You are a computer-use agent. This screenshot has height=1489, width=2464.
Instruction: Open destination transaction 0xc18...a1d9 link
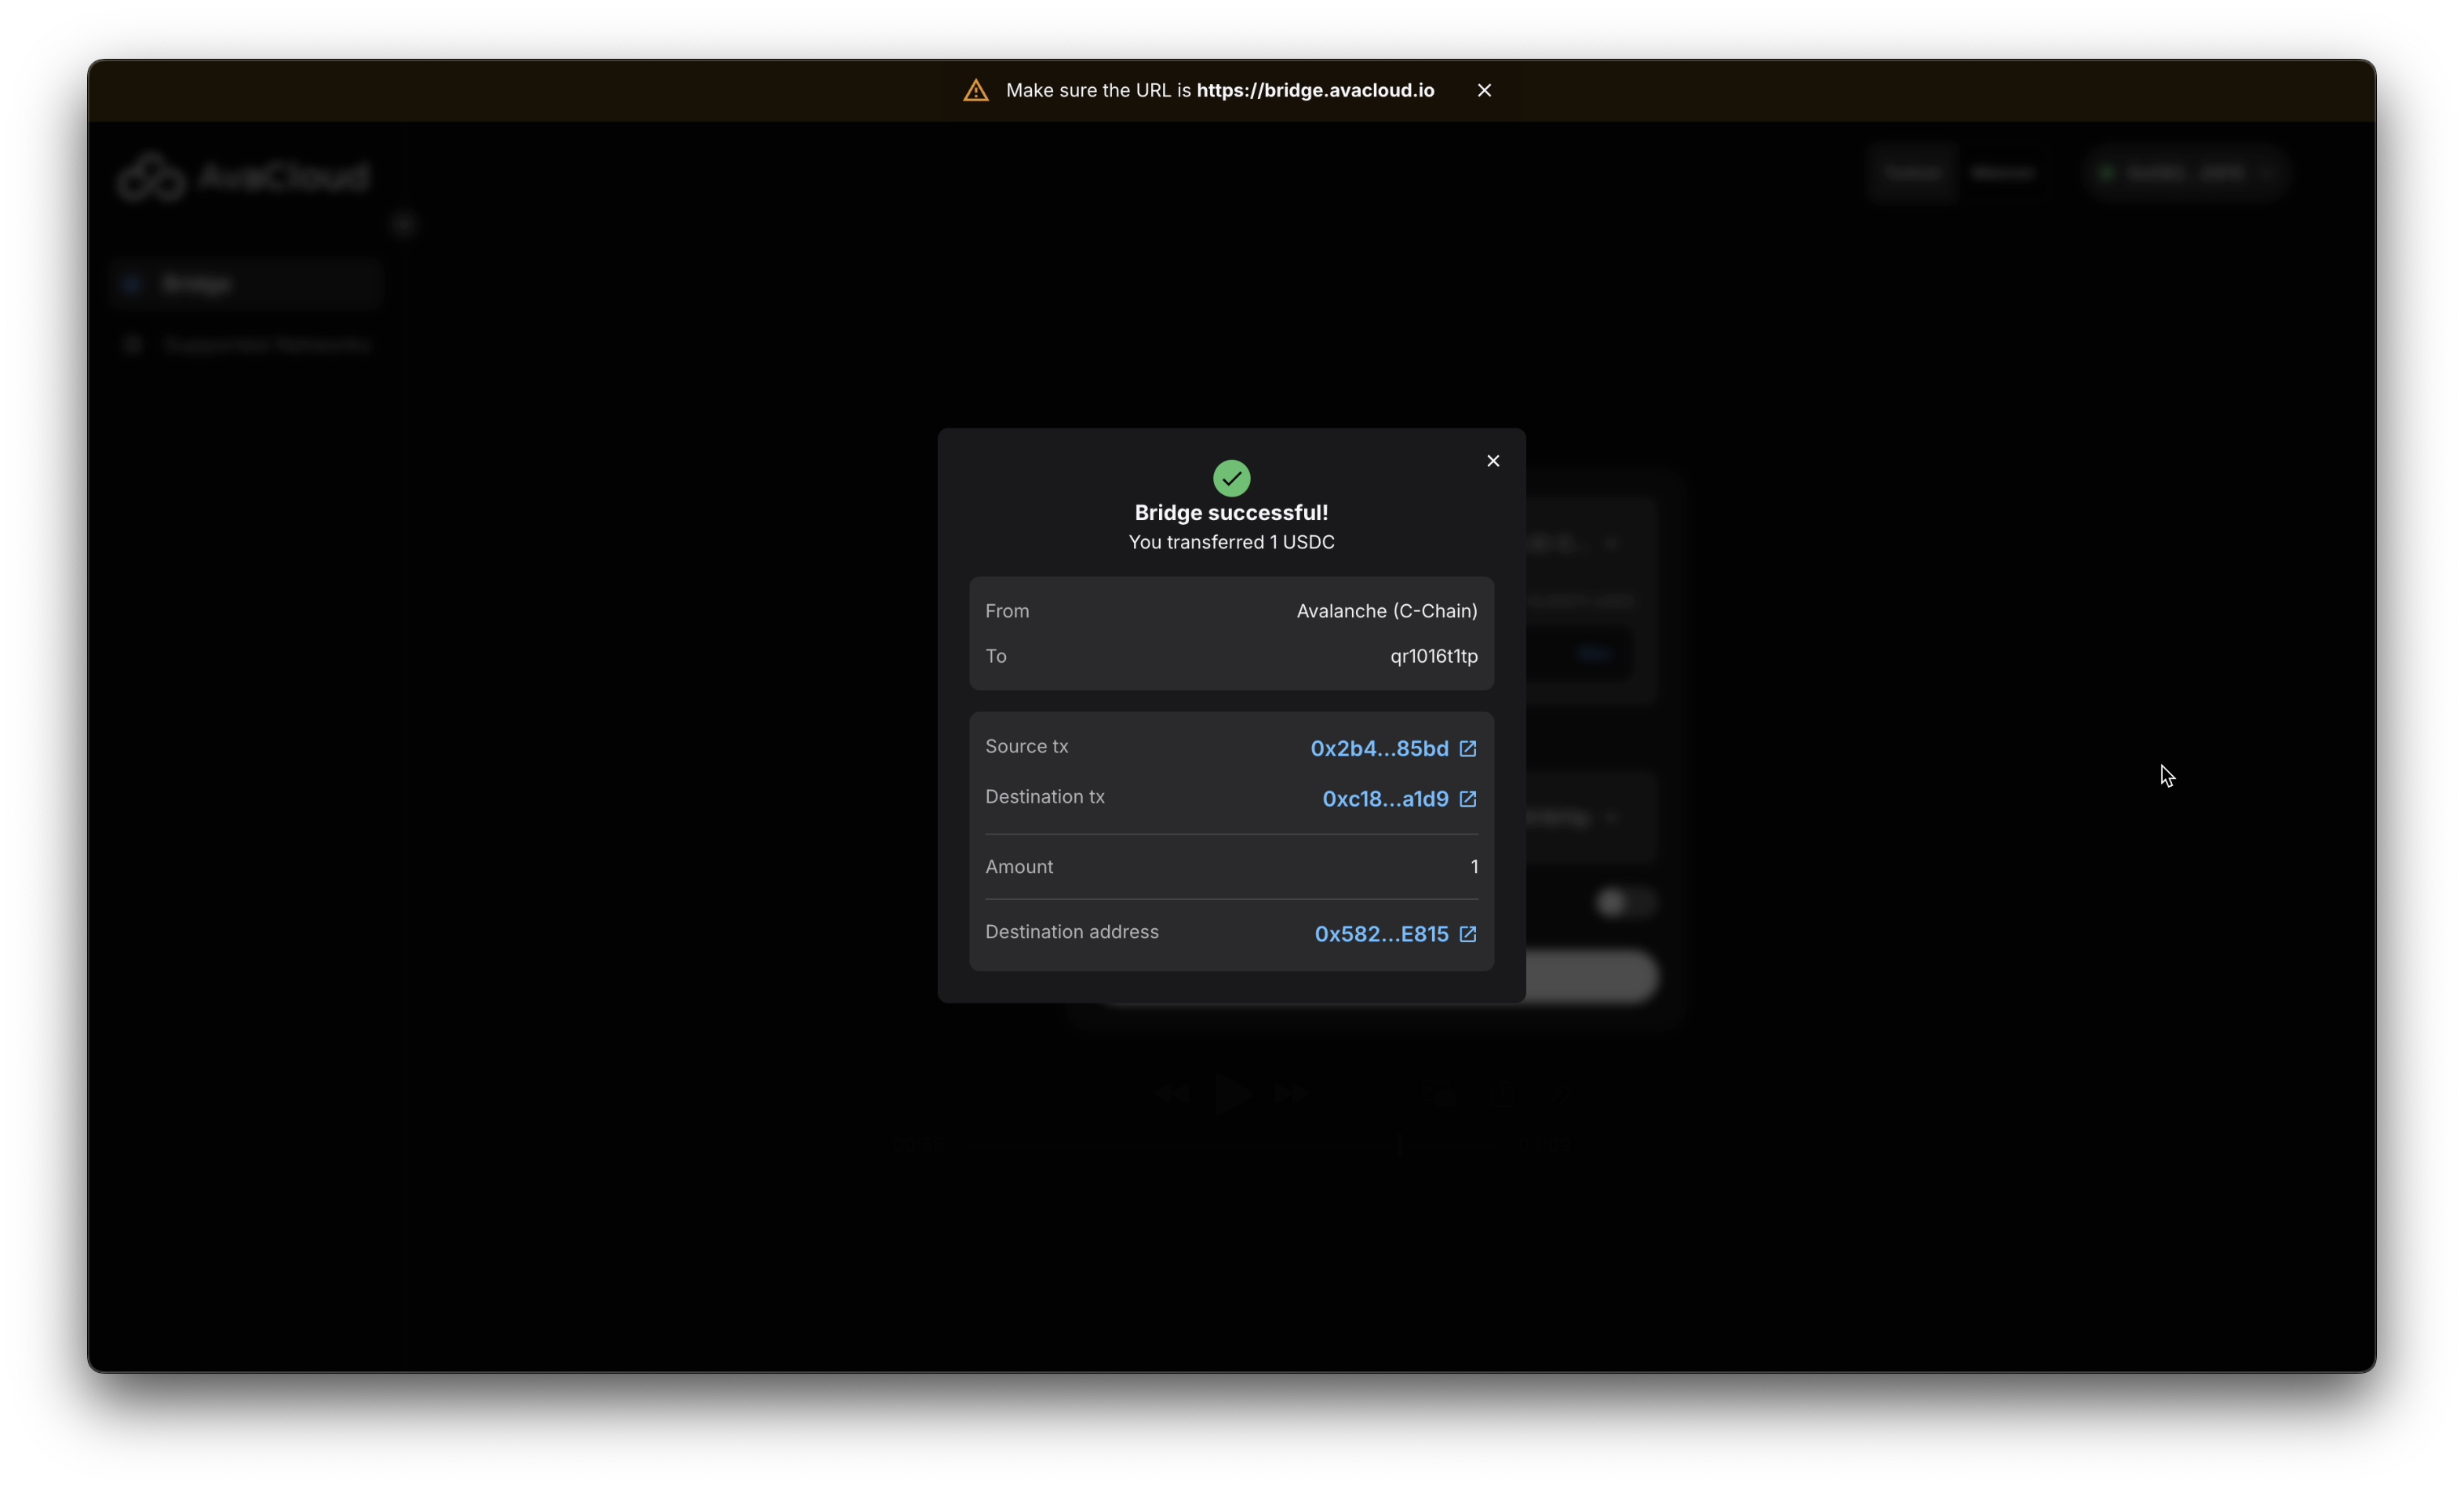[1385, 799]
